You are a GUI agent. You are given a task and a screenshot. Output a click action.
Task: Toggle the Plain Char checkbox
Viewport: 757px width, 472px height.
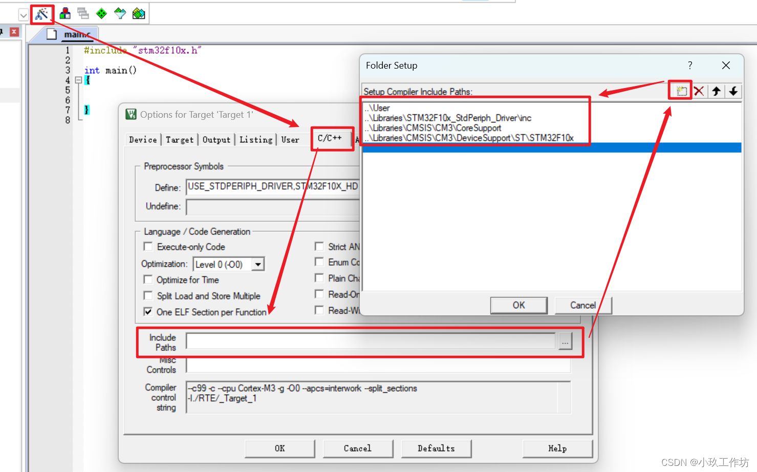coord(319,278)
